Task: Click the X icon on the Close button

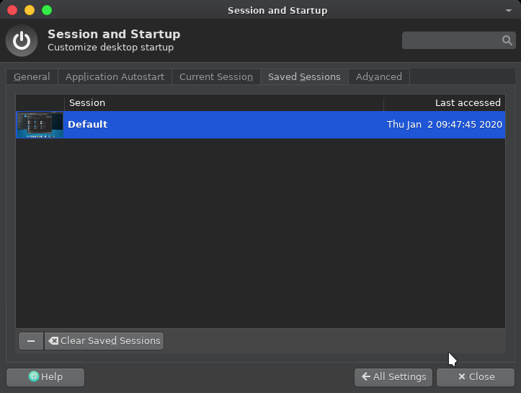Action: click(462, 376)
